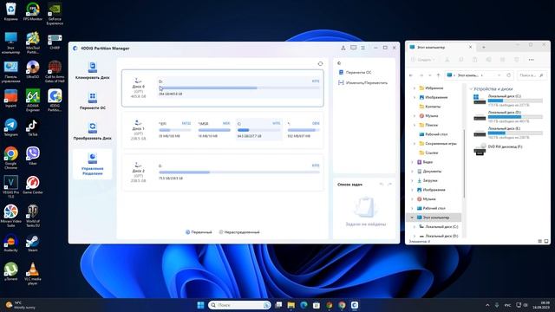Select the D: partition on Диск 0
The width and height of the screenshot is (555, 312).
(x=239, y=88)
